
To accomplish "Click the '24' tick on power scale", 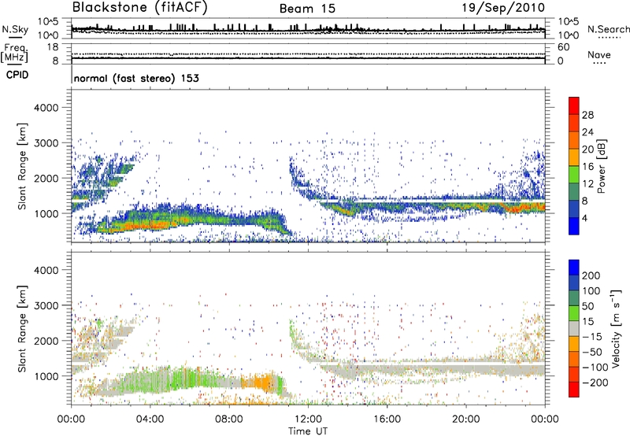I will [x=587, y=132].
